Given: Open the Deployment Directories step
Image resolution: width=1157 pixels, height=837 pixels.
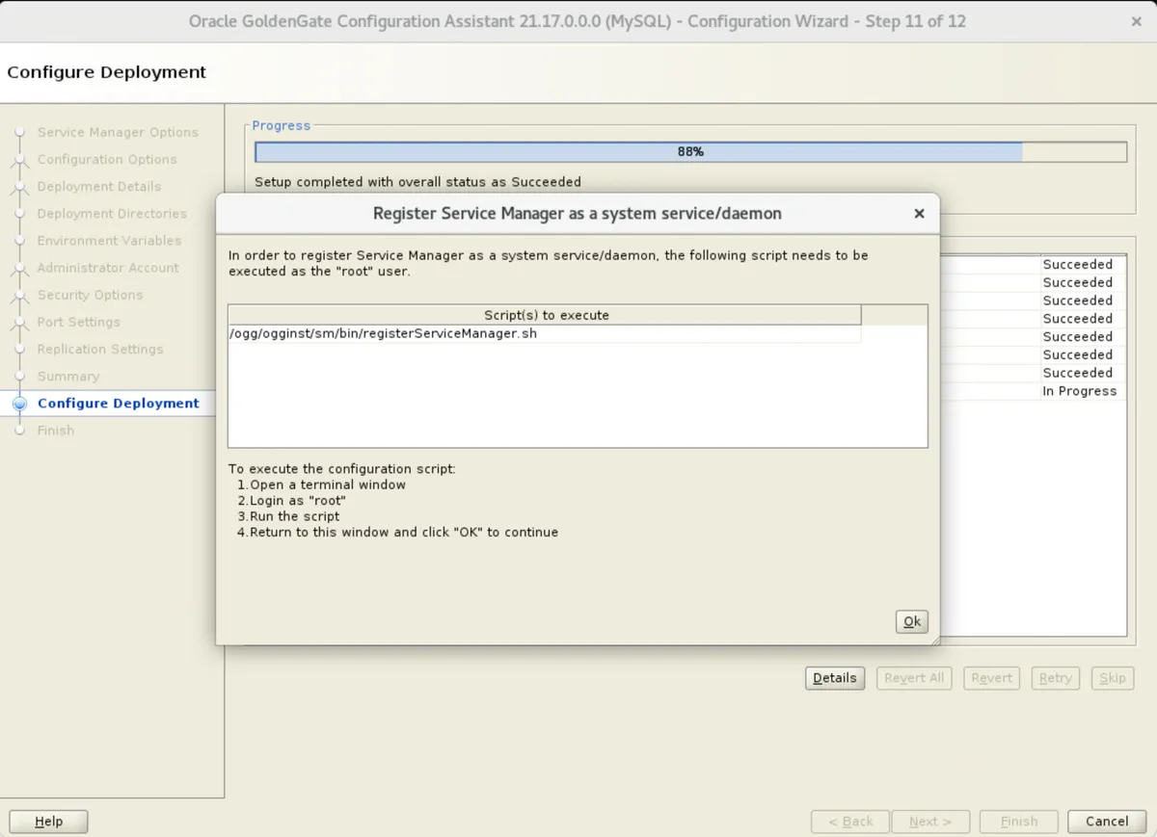Looking at the screenshot, I should [x=112, y=213].
